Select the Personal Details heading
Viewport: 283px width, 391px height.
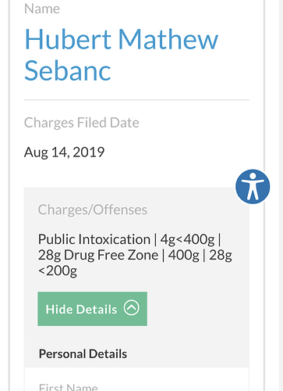(x=83, y=353)
